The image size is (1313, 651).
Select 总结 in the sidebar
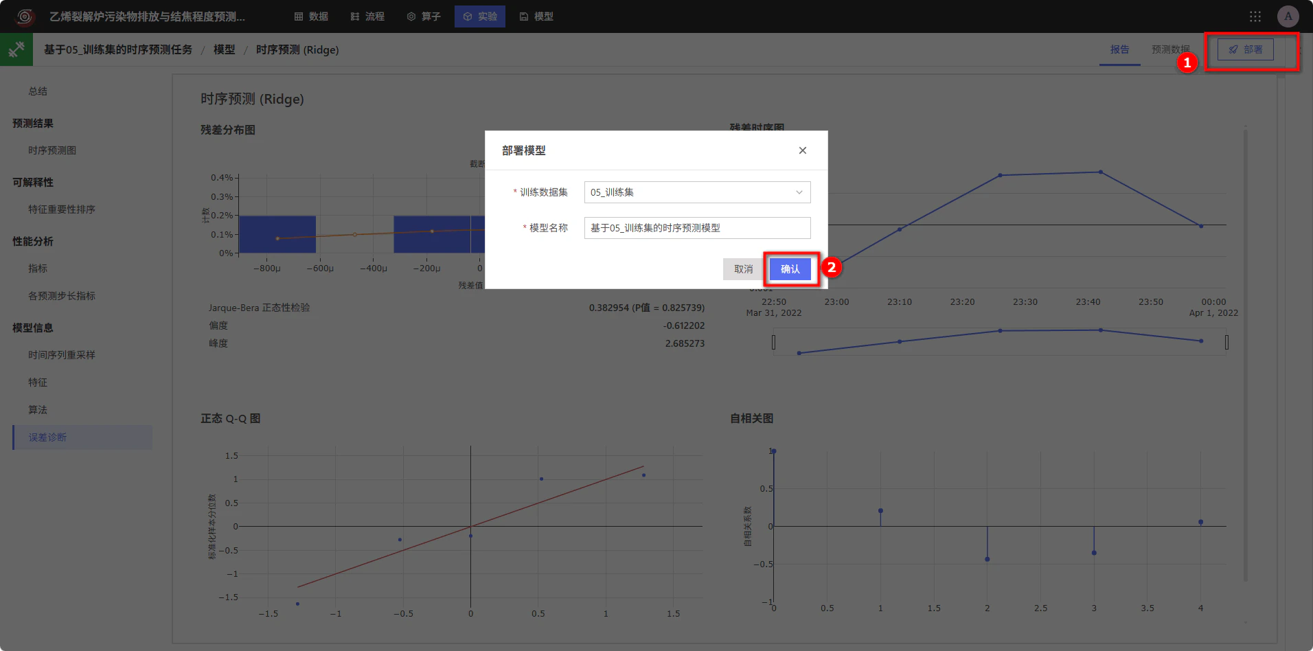point(38,91)
